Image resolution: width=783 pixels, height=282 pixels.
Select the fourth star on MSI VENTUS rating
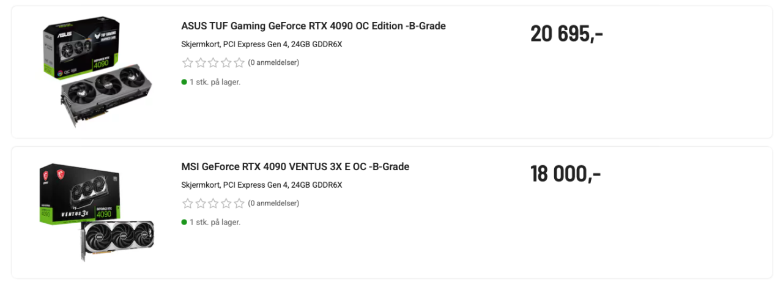tap(226, 203)
